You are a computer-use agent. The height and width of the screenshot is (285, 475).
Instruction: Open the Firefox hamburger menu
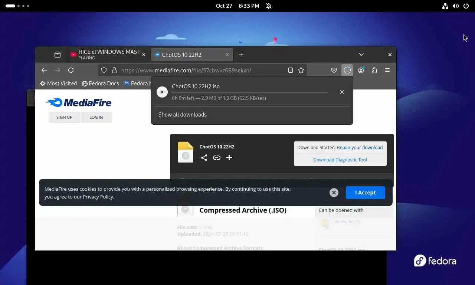(387, 70)
